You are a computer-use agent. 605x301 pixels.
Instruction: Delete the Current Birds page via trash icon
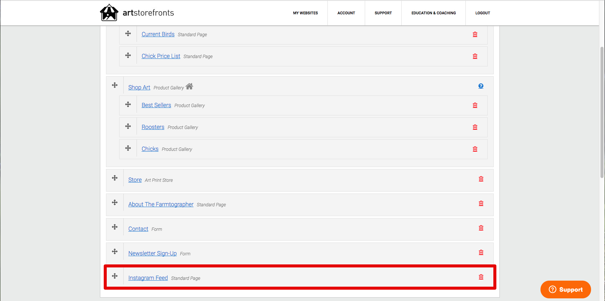coord(475,34)
